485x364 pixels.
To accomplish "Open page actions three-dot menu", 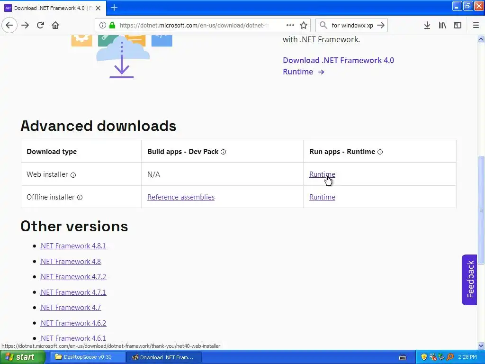I will [290, 25].
